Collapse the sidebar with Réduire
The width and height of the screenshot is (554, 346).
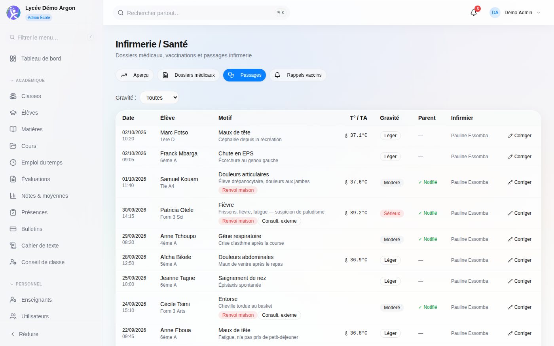pos(25,334)
